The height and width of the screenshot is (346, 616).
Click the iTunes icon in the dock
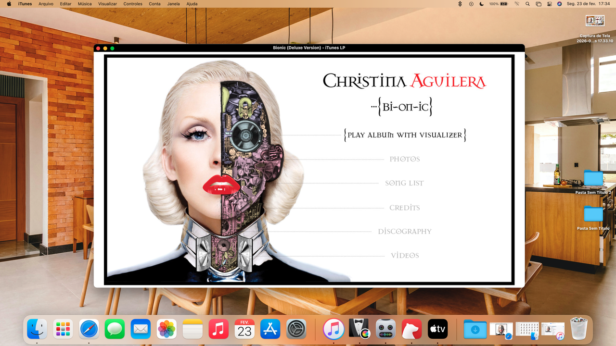coord(334,329)
